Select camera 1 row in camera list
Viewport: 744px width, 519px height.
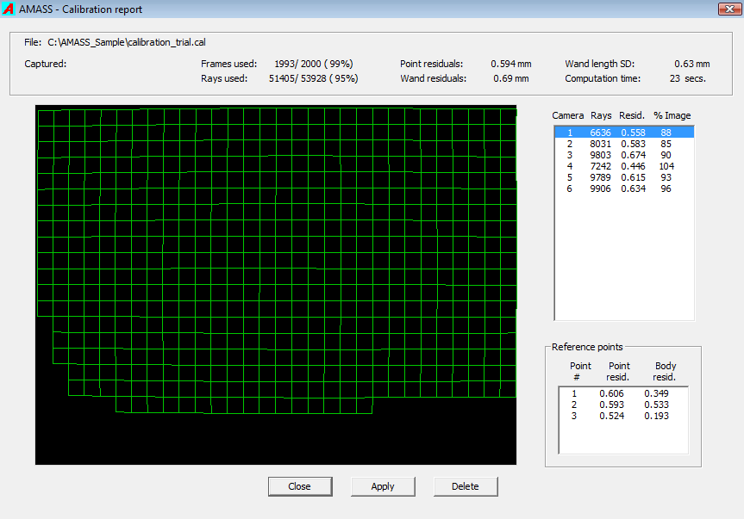(x=624, y=133)
